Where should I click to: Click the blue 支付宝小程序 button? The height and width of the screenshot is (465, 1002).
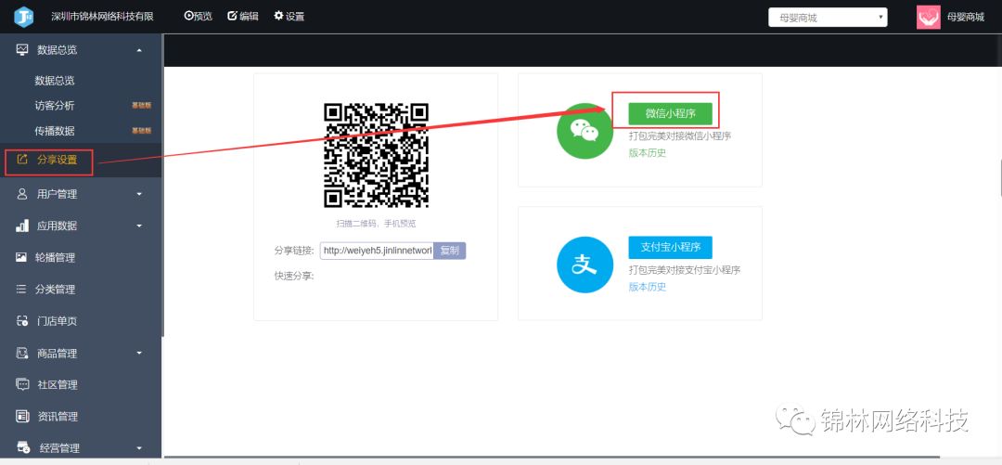pyautogui.click(x=670, y=248)
